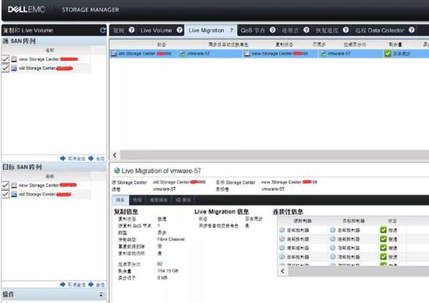Click left arrow of migration table horizontal scrollbar
This screenshot has height=303, width=429.
click(x=115, y=155)
